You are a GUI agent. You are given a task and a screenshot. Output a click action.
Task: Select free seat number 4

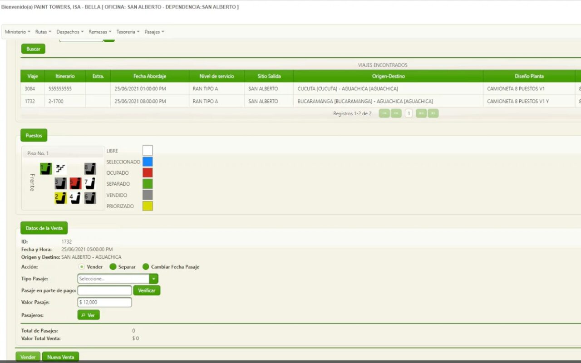pos(75,198)
